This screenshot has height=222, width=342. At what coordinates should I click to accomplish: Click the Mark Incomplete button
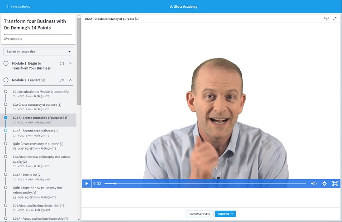pyautogui.click(x=199, y=214)
